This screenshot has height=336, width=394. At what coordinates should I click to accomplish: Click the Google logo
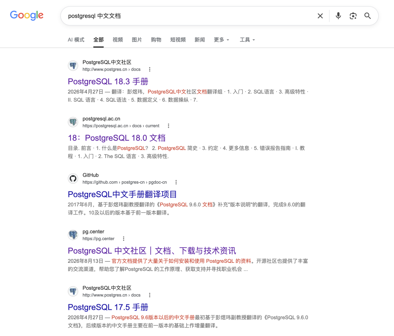(x=27, y=15)
